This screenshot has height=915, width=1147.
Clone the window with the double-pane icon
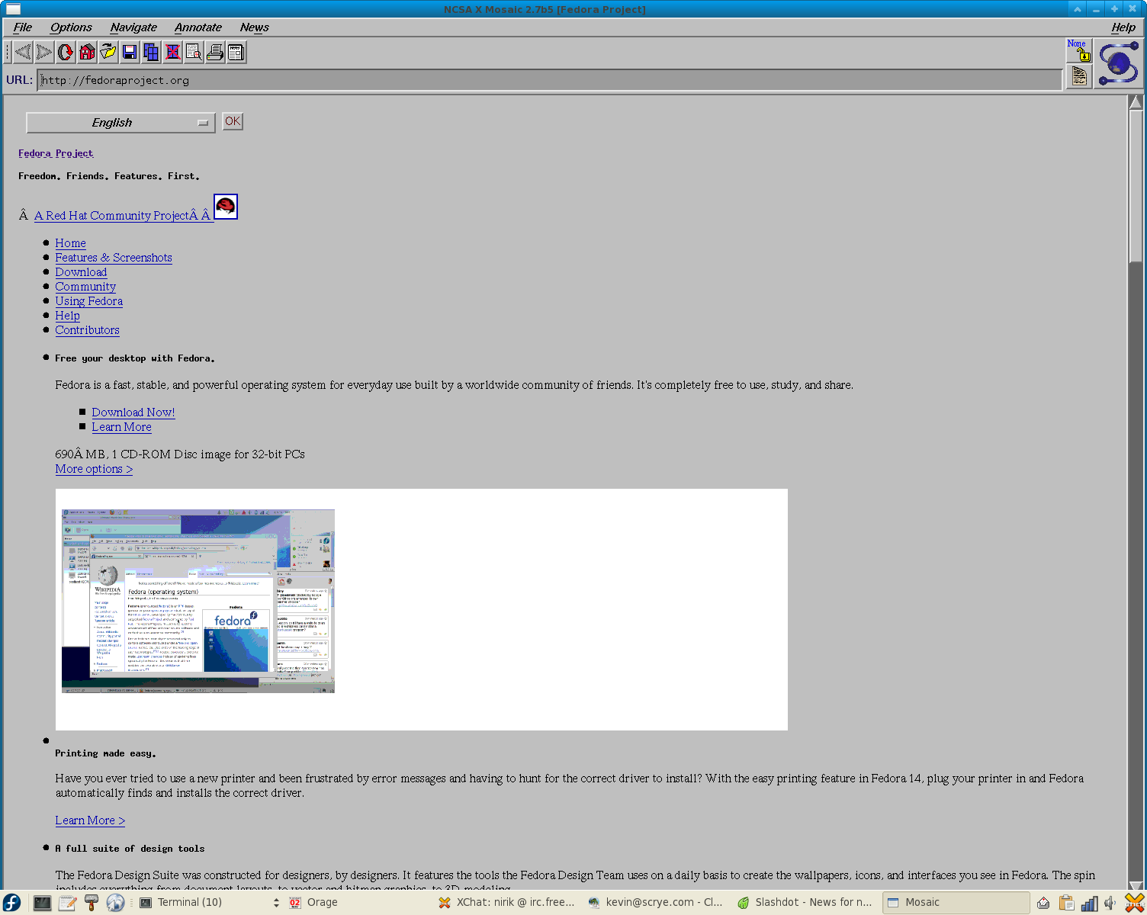click(x=151, y=52)
